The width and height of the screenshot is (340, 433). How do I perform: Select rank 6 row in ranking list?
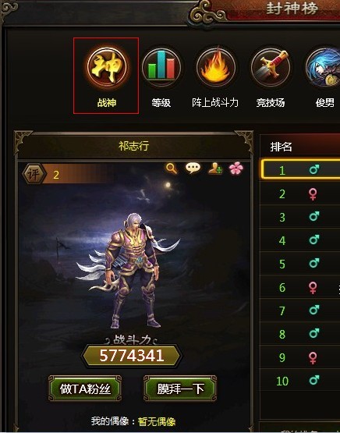[300, 287]
